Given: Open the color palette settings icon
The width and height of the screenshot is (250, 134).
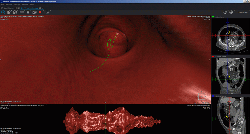Looking at the screenshot, I should click(x=231, y=12).
